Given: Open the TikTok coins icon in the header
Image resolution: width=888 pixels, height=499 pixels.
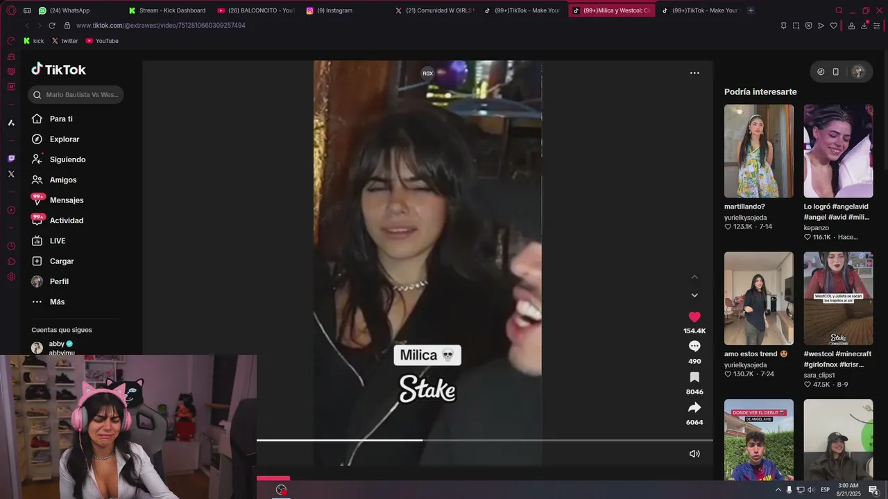Looking at the screenshot, I should click(821, 71).
